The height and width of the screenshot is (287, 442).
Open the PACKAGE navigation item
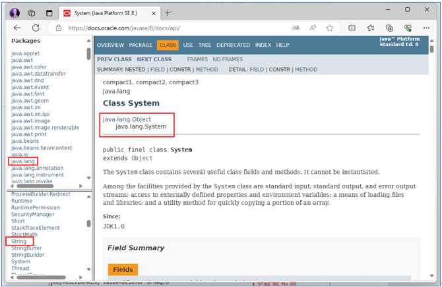coord(141,45)
